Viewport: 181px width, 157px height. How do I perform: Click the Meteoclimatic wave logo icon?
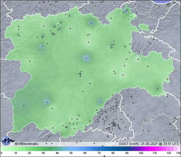pyautogui.click(x=7, y=140)
